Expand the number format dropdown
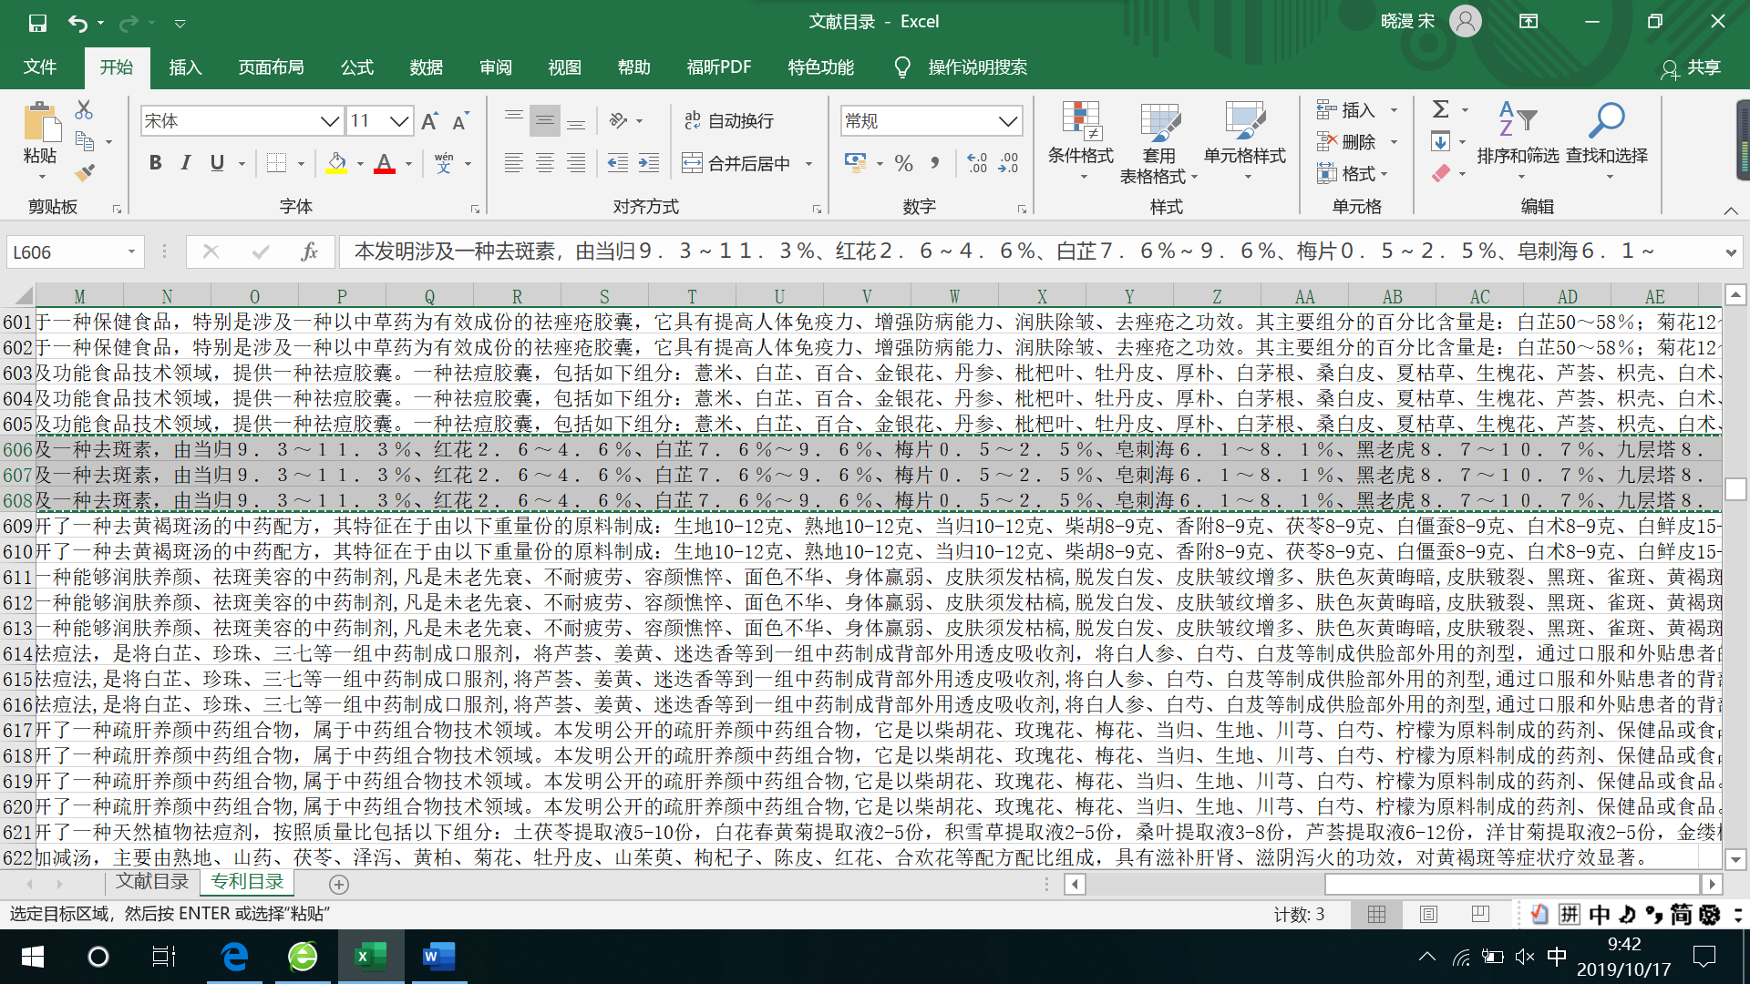The width and height of the screenshot is (1750, 984). click(x=1007, y=120)
